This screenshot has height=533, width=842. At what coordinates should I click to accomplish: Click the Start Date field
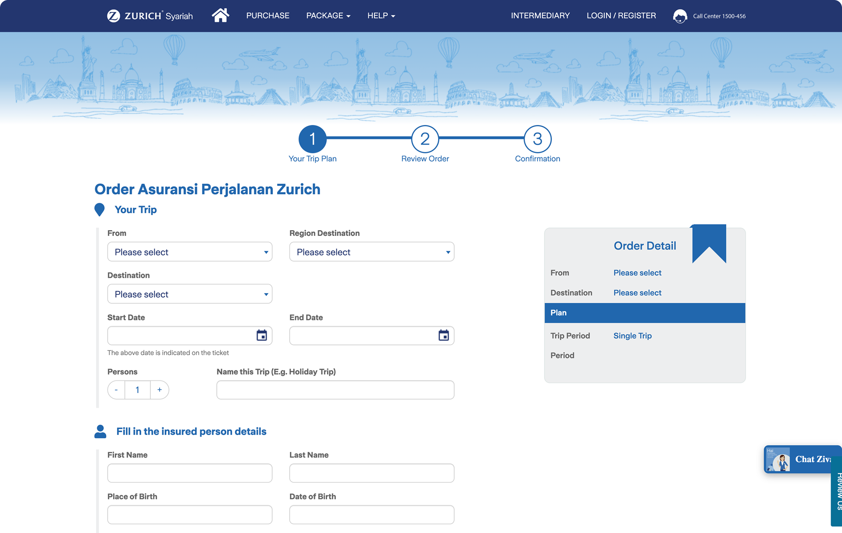tap(190, 336)
